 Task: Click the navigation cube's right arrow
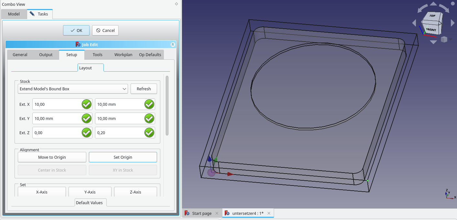click(x=453, y=23)
